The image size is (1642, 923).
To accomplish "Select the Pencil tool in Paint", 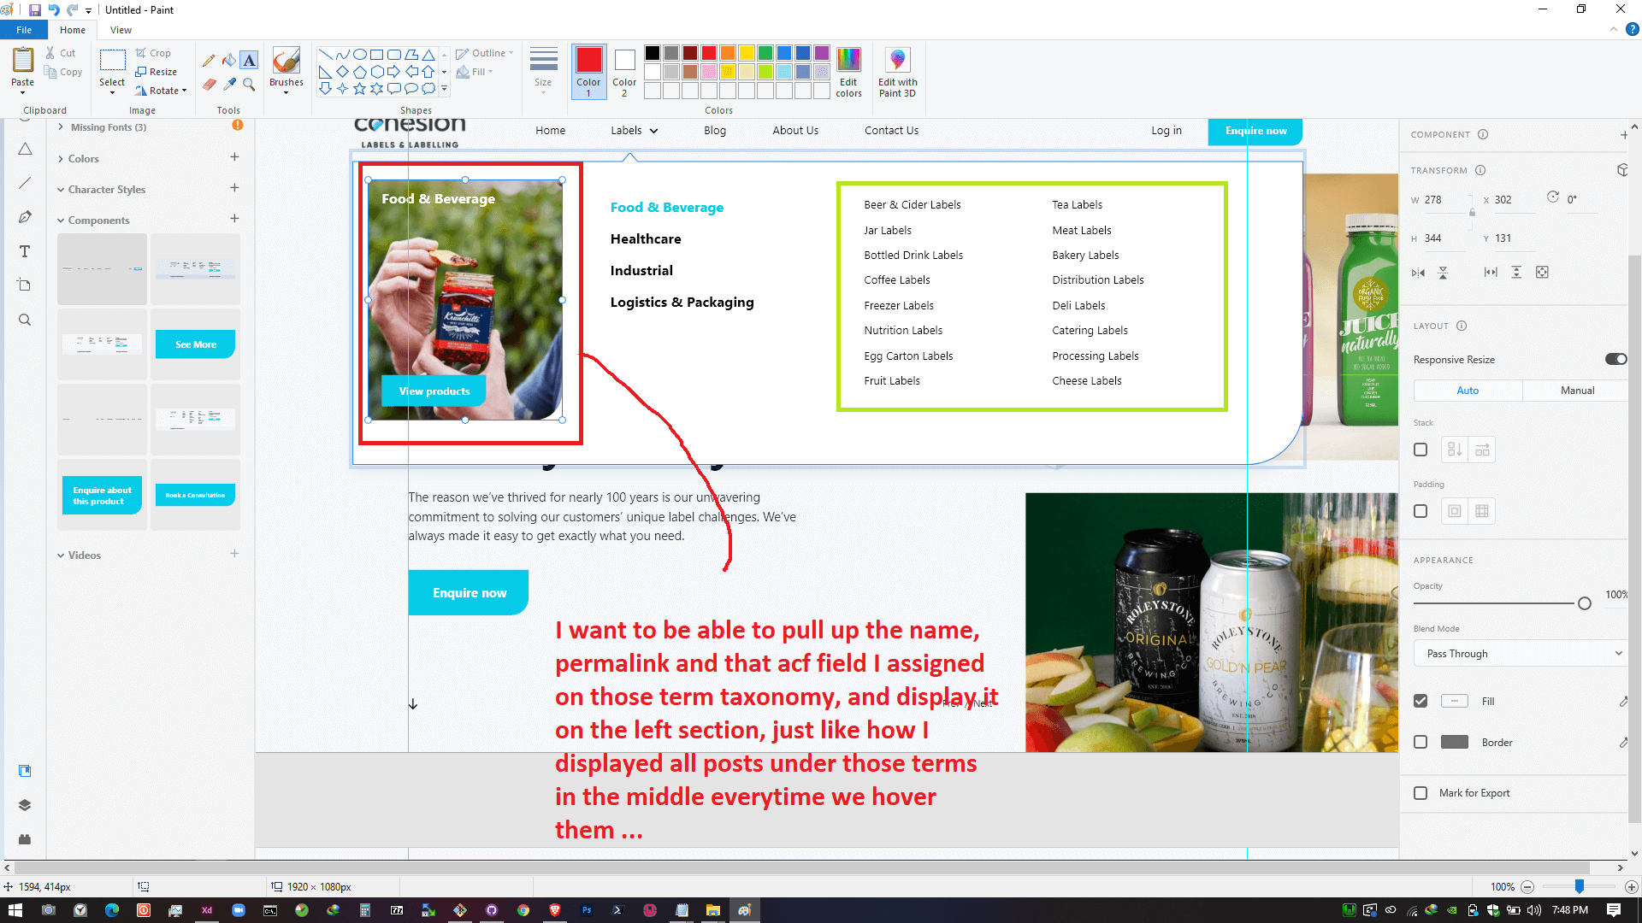I will 209,61.
